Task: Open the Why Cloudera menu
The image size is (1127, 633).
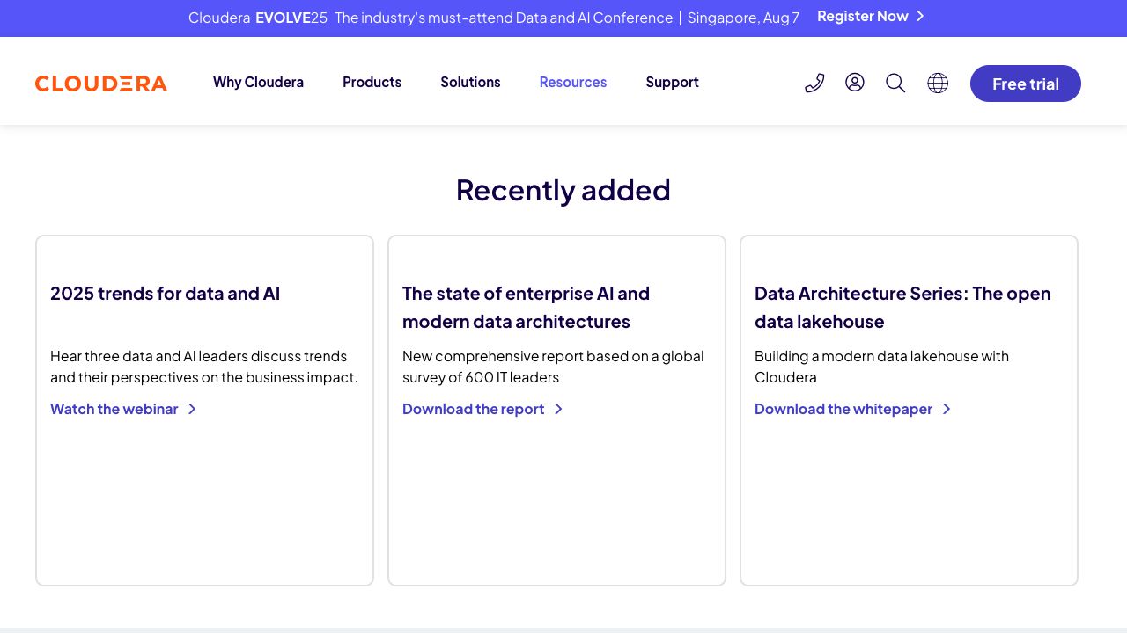Action: click(x=258, y=82)
